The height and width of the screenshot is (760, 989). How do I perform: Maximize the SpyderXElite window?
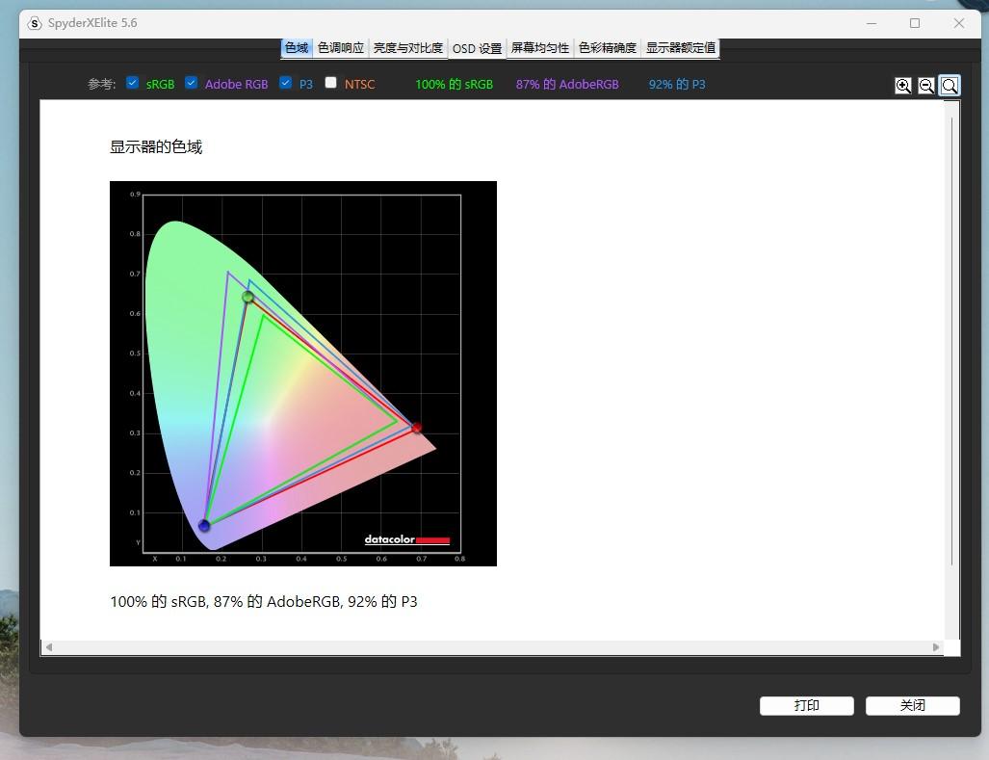coord(915,23)
